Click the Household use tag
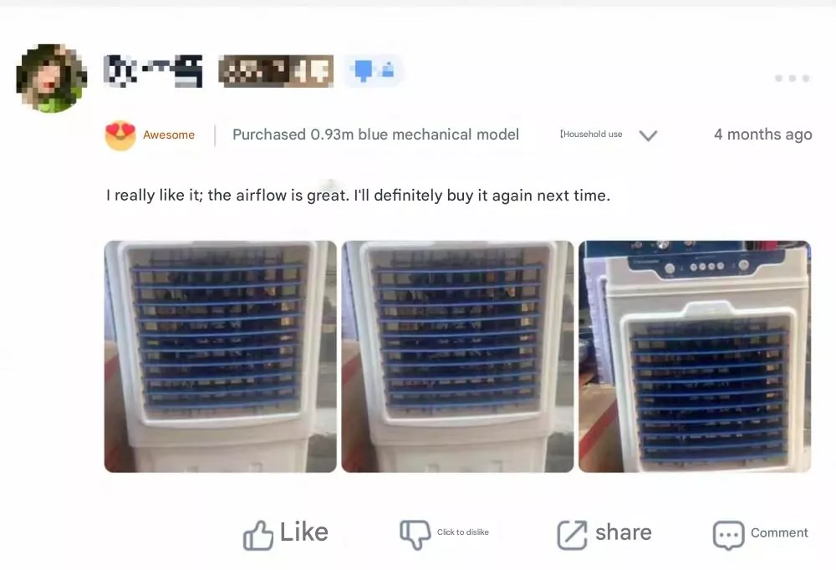Screen dimensions: 836x570 pyautogui.click(x=591, y=135)
